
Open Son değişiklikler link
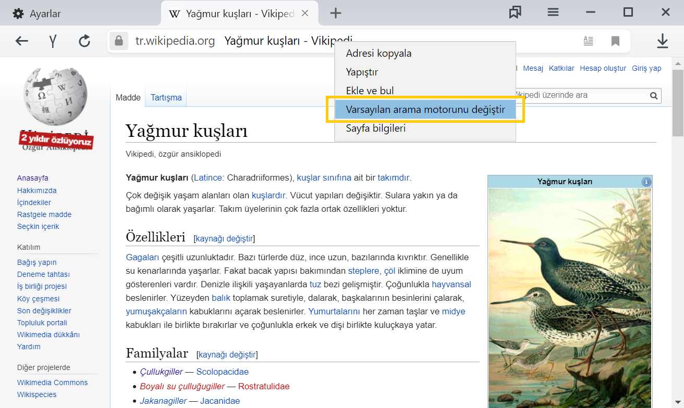coord(44,311)
